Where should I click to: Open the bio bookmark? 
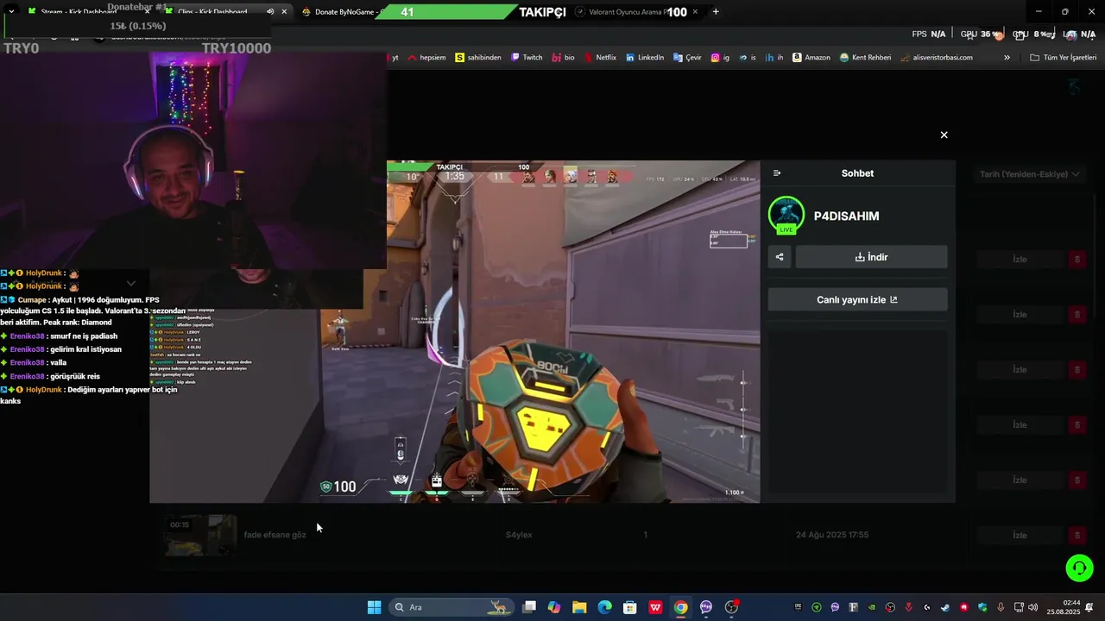[563, 58]
